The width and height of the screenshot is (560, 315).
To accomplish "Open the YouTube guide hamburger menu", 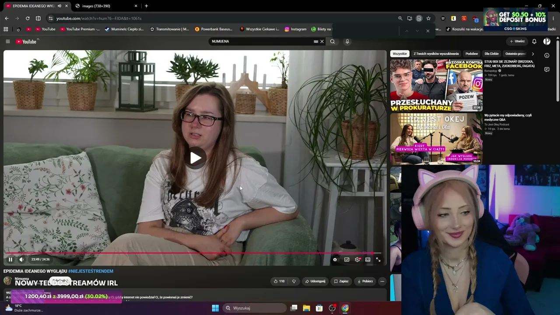I will click(7, 42).
